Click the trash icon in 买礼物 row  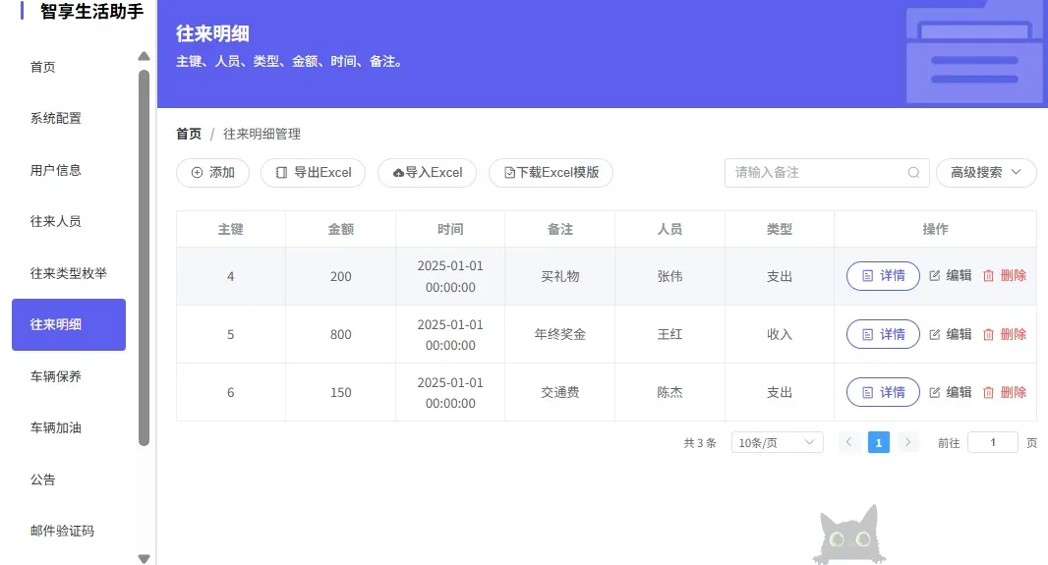988,275
